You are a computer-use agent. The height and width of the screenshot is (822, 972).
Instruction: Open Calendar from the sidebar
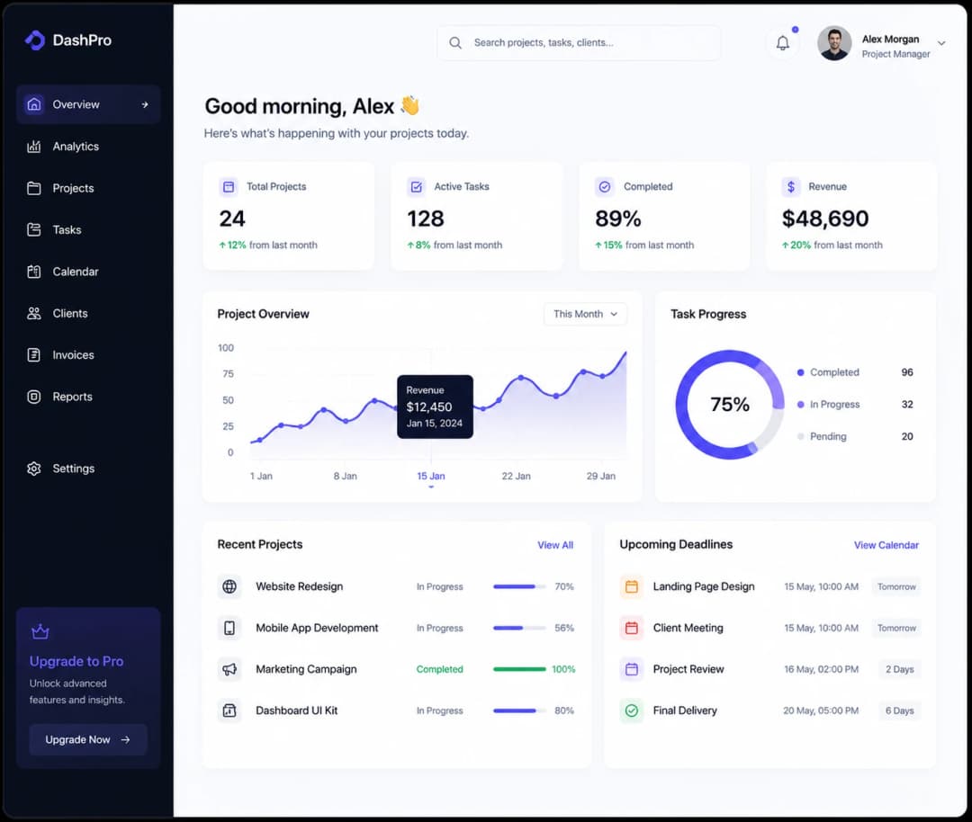[88, 272]
